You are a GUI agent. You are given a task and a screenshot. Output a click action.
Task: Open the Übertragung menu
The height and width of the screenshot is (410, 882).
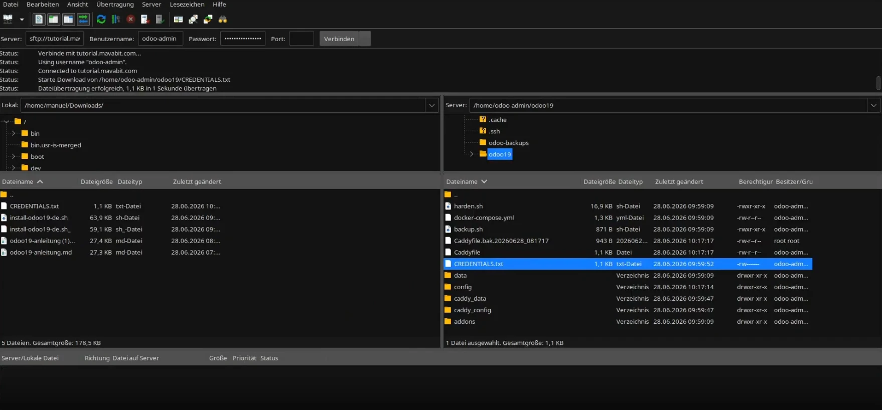(x=115, y=5)
